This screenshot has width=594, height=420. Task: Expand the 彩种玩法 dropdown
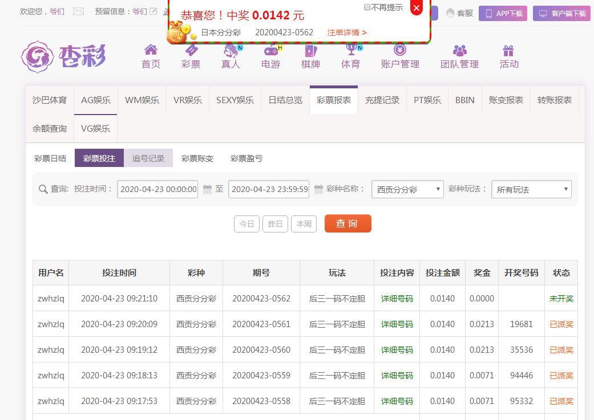point(531,189)
